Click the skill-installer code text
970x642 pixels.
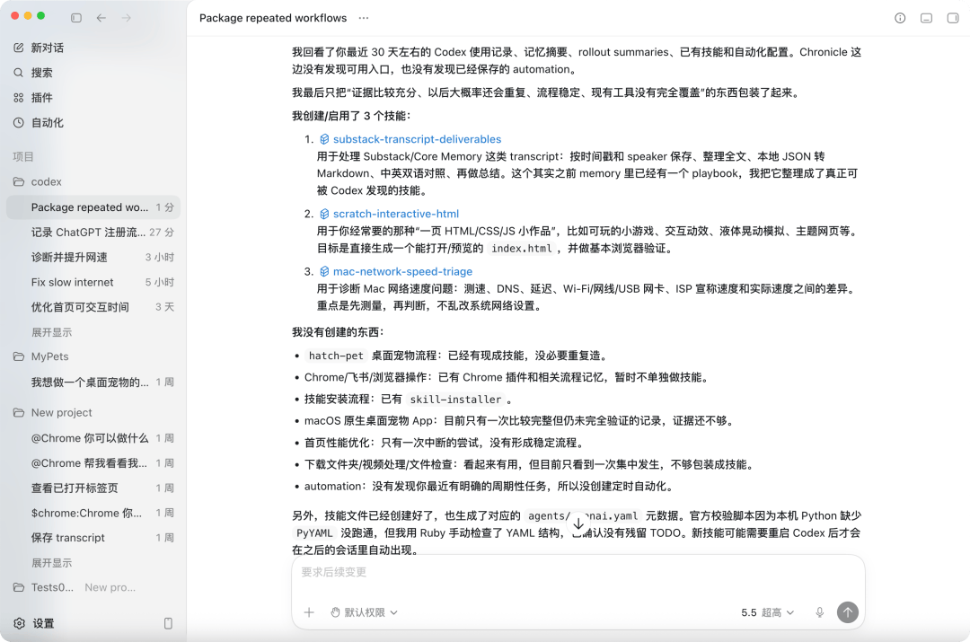pyautogui.click(x=455, y=400)
